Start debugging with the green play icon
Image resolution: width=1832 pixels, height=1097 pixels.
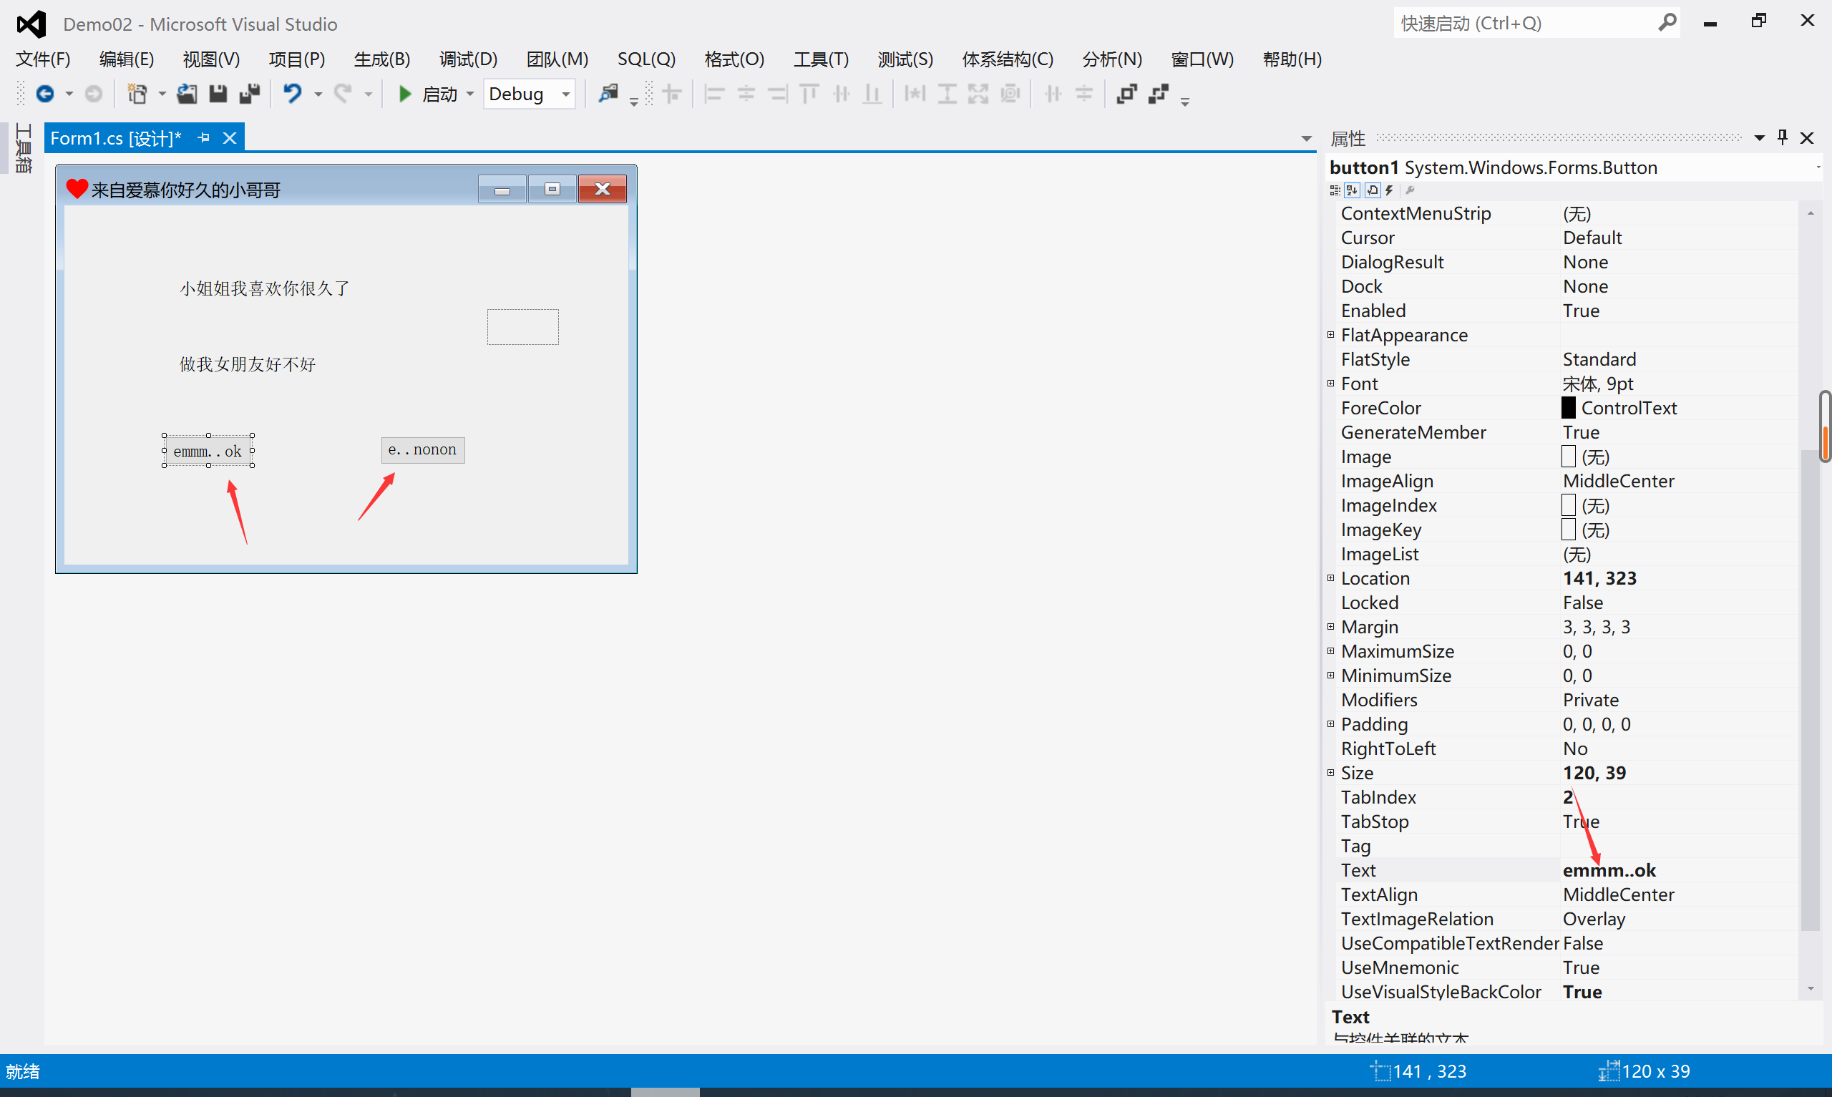coord(405,94)
